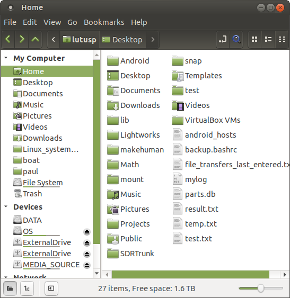This screenshot has width=290, height=298.
Task: Hide the sidebar with bottom button
Action: tap(51, 288)
